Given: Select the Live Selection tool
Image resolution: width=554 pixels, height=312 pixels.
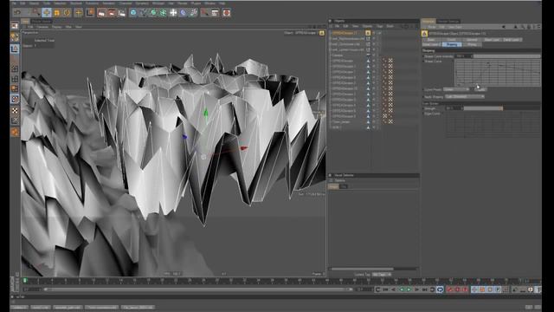Looking at the screenshot, I should tap(36, 13).
